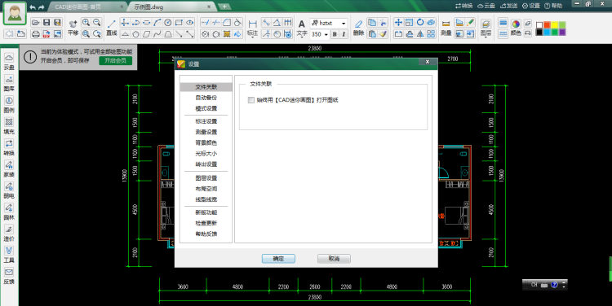Pick the yellow color swatch
612x306 pixels.
pos(554,25)
